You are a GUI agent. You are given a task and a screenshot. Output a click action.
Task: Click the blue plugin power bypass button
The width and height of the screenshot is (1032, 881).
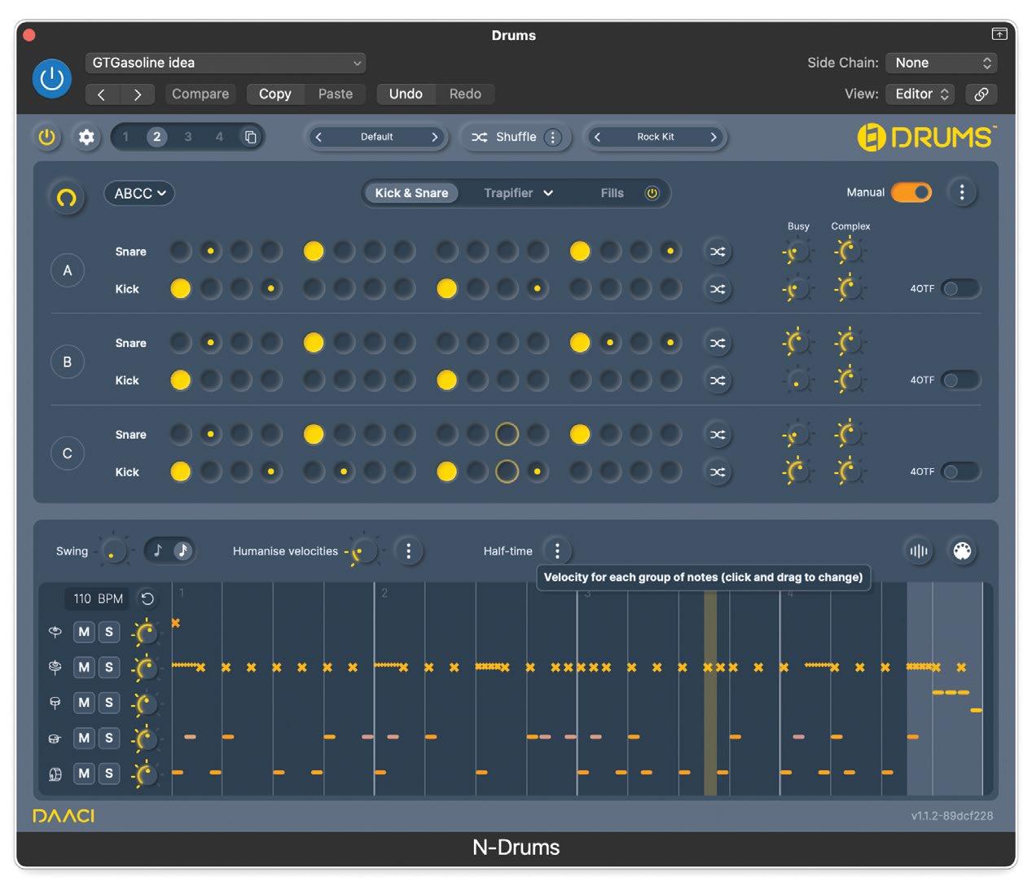(51, 78)
